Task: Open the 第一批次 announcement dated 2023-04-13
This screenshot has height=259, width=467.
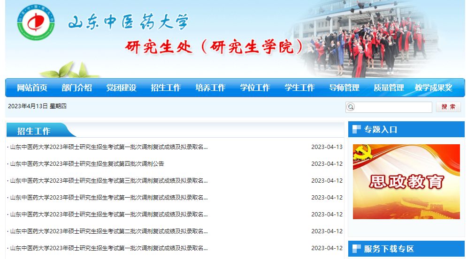Action: (109, 147)
